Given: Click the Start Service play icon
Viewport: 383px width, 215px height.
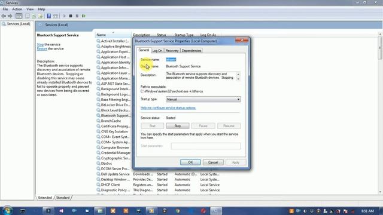Looking at the screenshot, I should coord(64,16).
